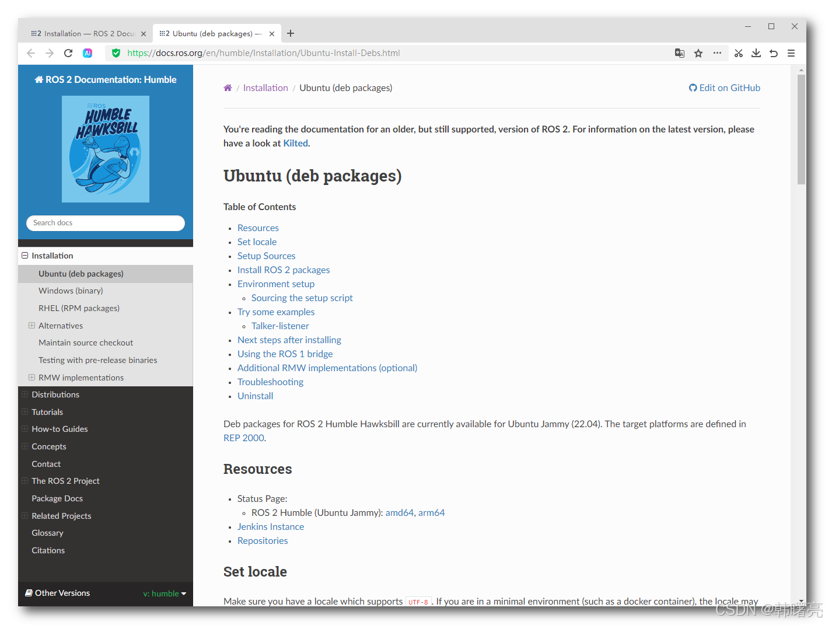Jump to Uninstall link
This screenshot has width=825, height=625.
pyautogui.click(x=255, y=396)
